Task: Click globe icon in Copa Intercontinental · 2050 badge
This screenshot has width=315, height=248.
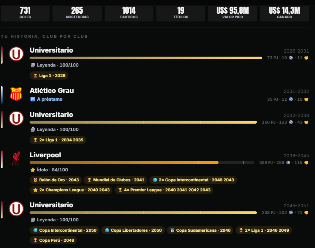Action: coord(35,230)
